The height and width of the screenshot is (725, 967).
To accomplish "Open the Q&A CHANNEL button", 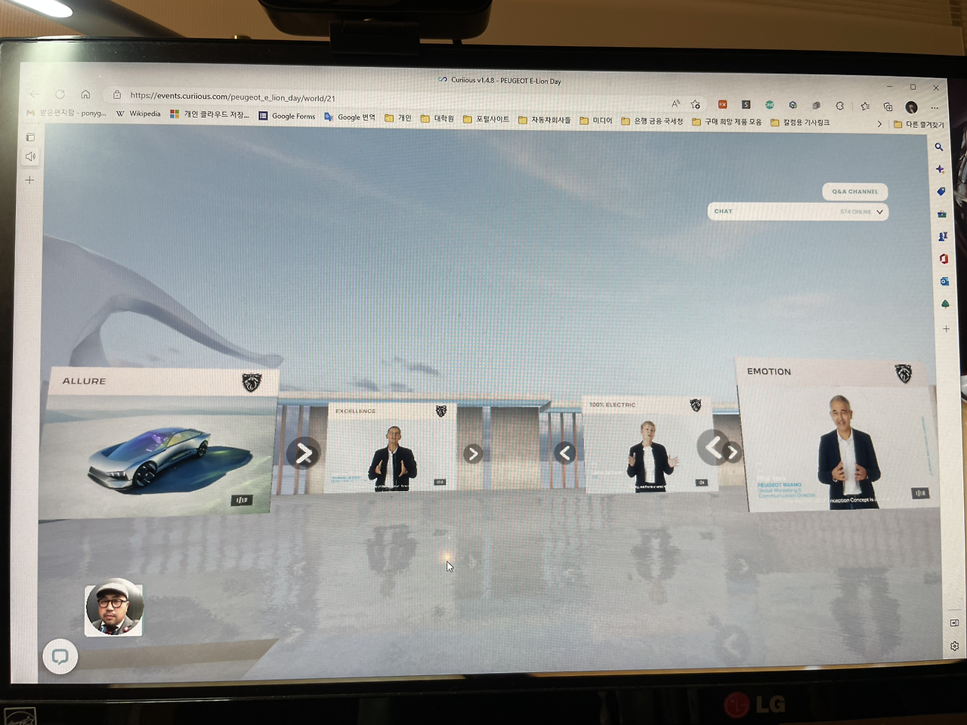I will (x=854, y=192).
